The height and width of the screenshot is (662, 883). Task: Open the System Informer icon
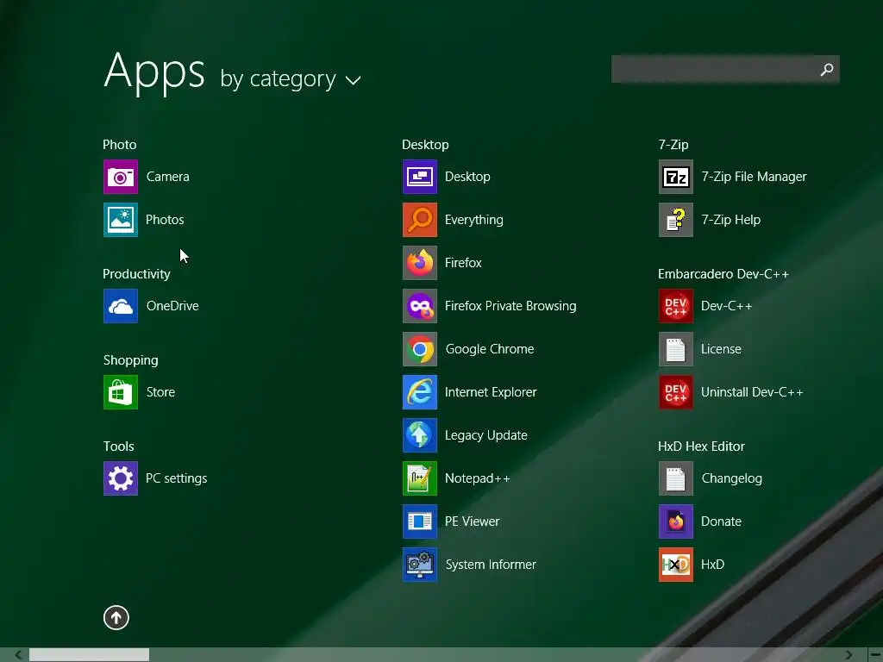(420, 565)
